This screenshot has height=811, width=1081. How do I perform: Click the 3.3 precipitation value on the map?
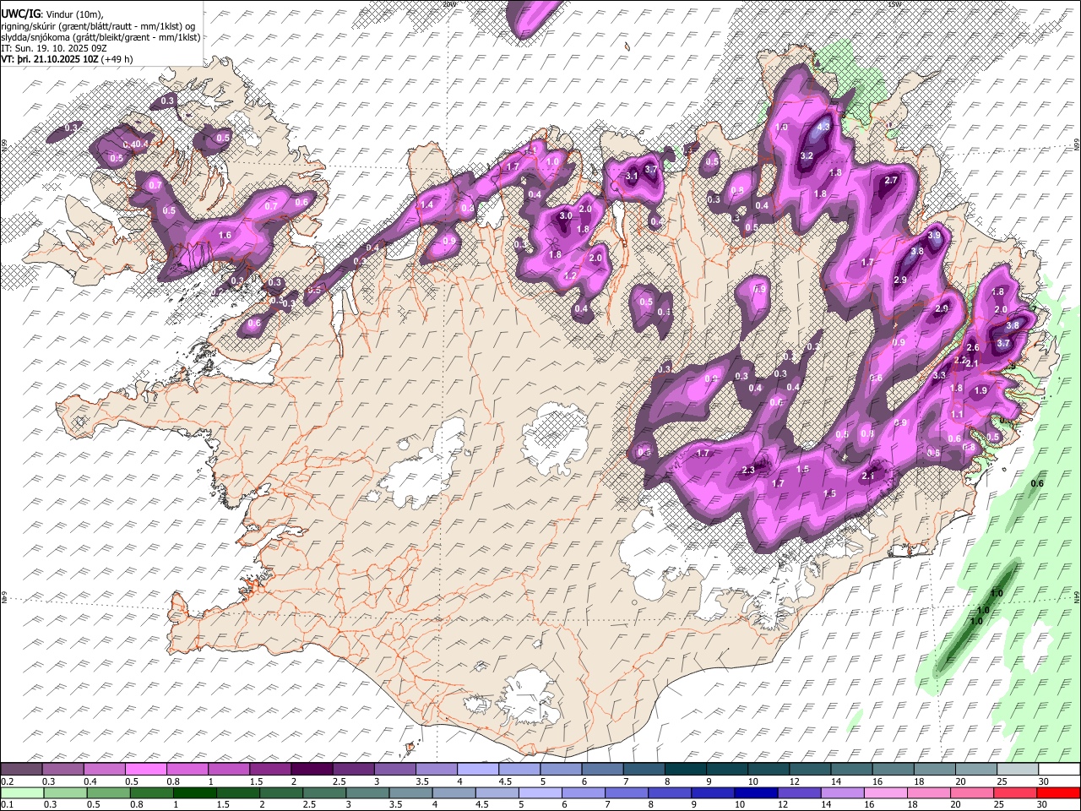pyautogui.click(x=939, y=376)
